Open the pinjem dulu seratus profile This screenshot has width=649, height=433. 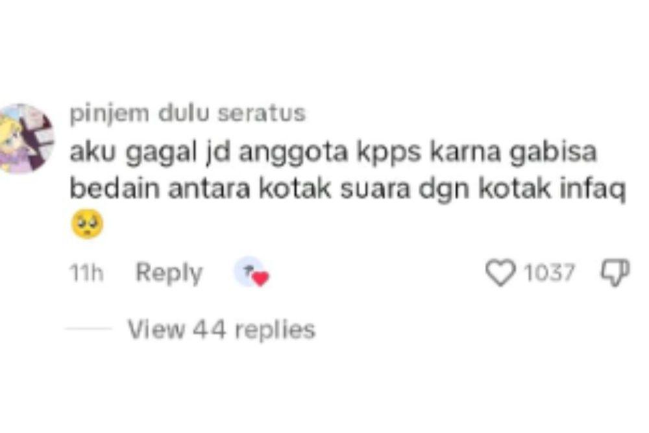pyautogui.click(x=188, y=113)
